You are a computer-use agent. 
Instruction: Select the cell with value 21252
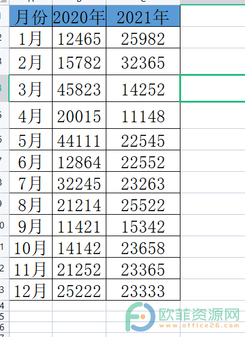click(x=79, y=268)
